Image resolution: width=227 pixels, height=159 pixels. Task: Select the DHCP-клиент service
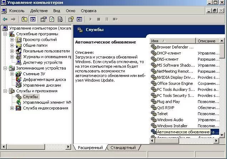tap(169, 53)
